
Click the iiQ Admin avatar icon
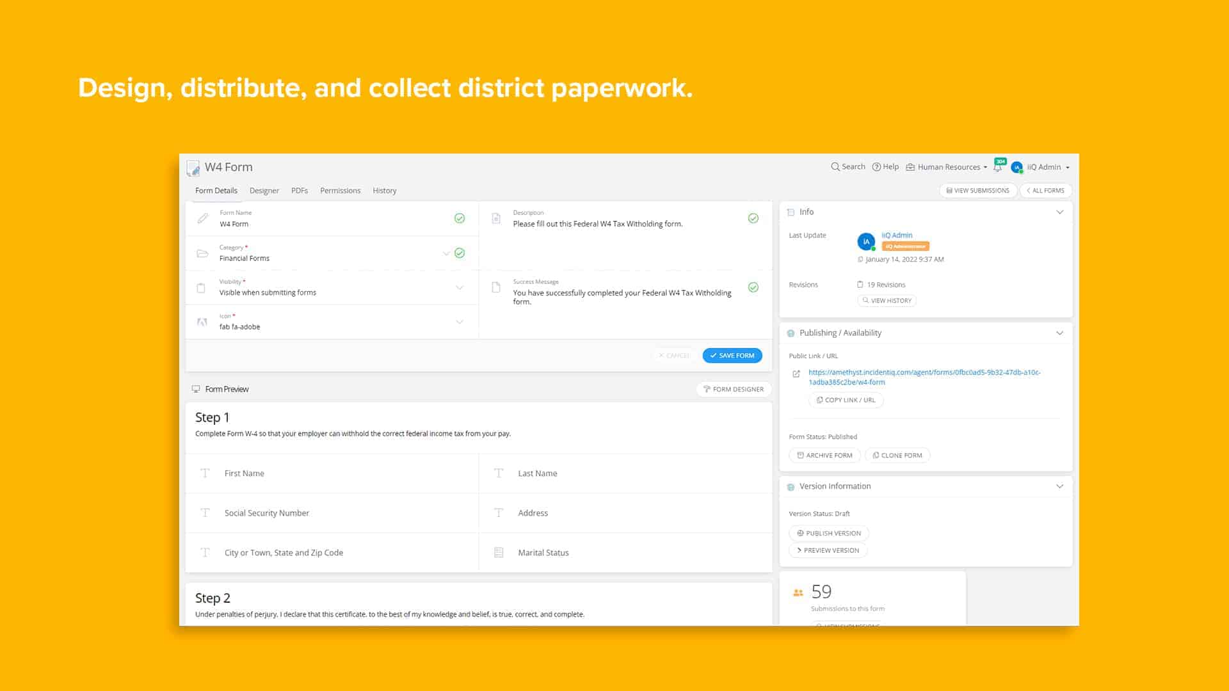[1016, 166]
